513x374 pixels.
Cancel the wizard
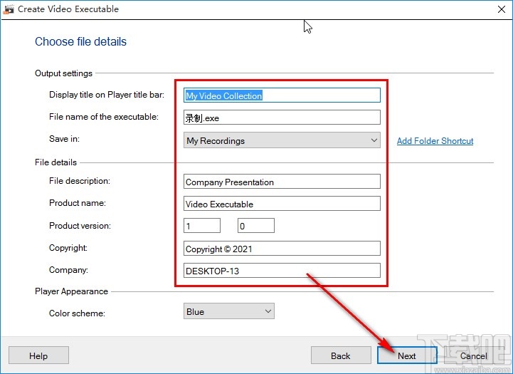click(473, 355)
